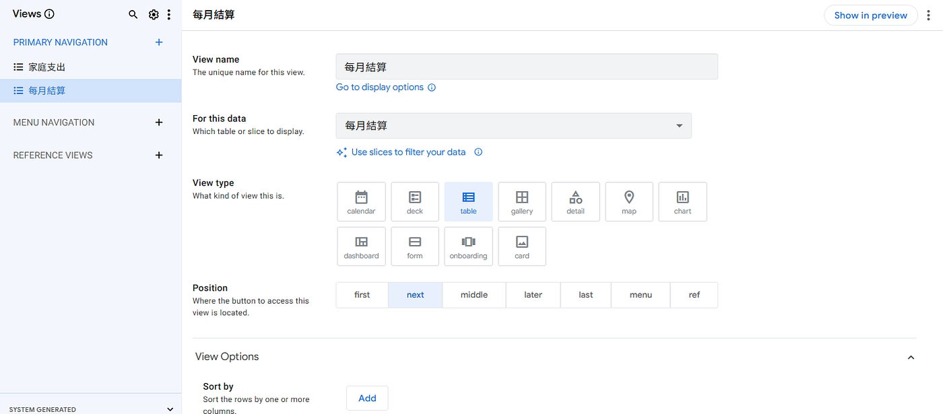This screenshot has height=414, width=943.
Task: Follow the Go to display options link
Action: tap(380, 88)
